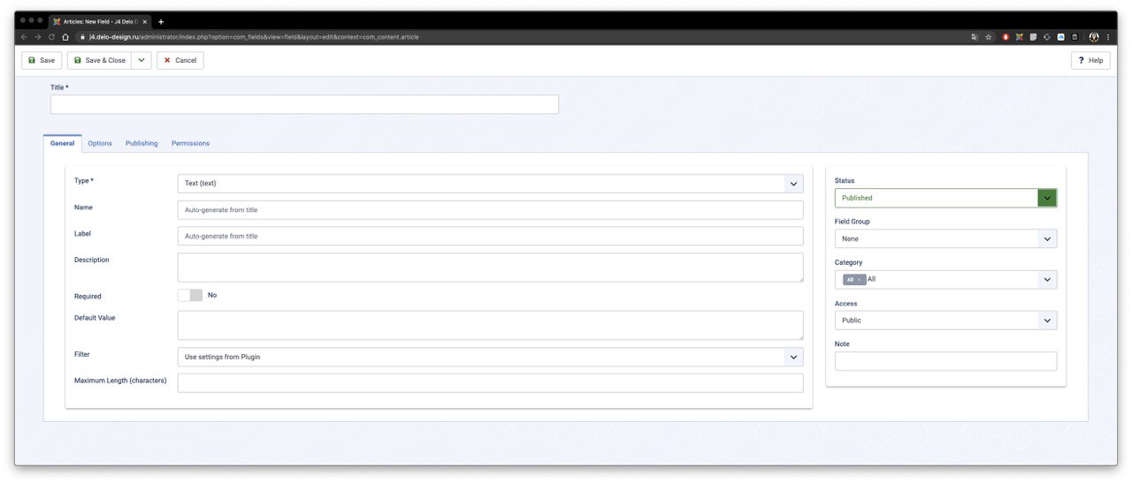The width and height of the screenshot is (1132, 483).
Task: Open the Status dropdown set to Published
Action: click(x=945, y=198)
